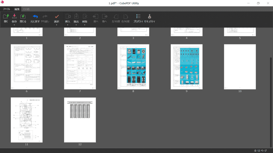Switch to the Other (その他) tab
Screen dimensions: 273x153
26,9
